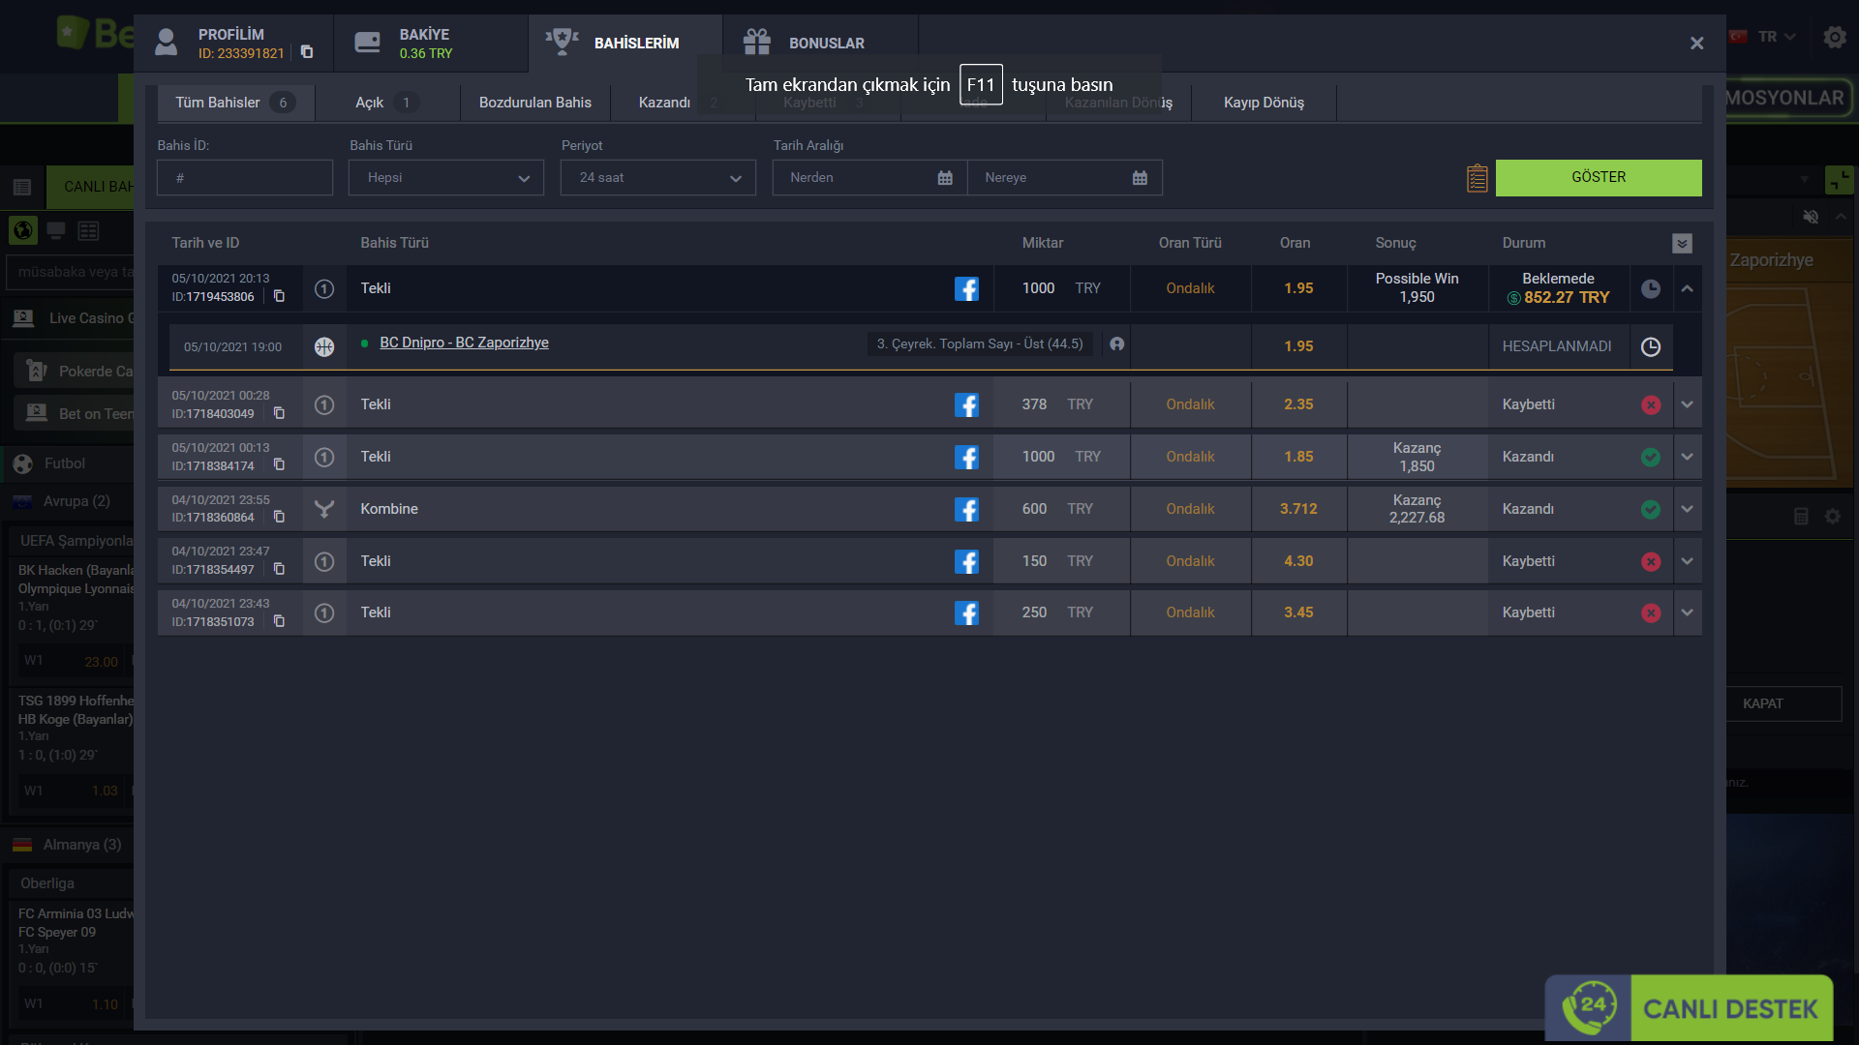Select the Tüm Bahisler filter tab
Image resolution: width=1859 pixels, height=1045 pixels.
[x=236, y=103]
